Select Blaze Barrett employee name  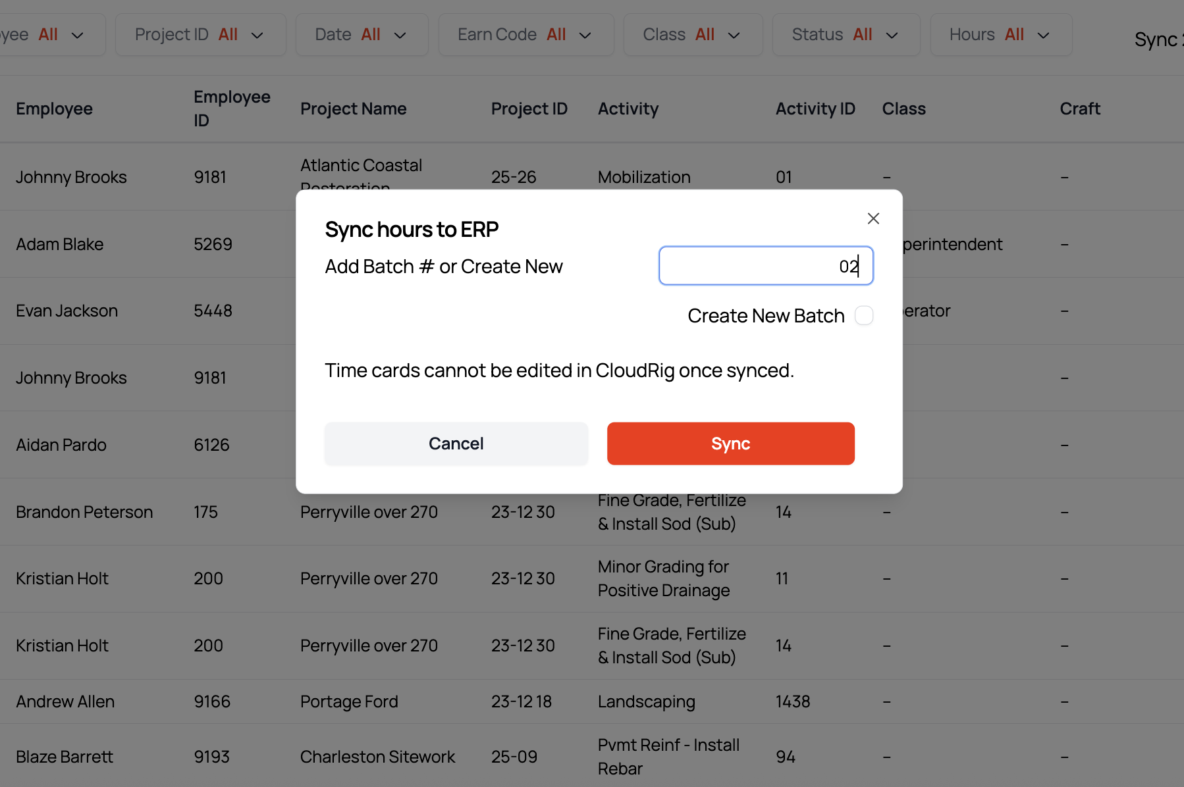(x=65, y=757)
